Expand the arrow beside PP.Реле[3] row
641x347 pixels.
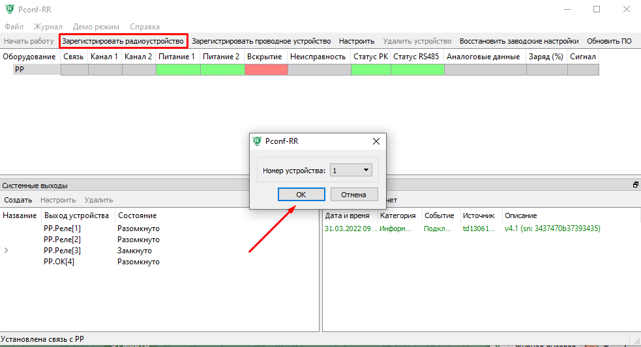[x=7, y=251]
